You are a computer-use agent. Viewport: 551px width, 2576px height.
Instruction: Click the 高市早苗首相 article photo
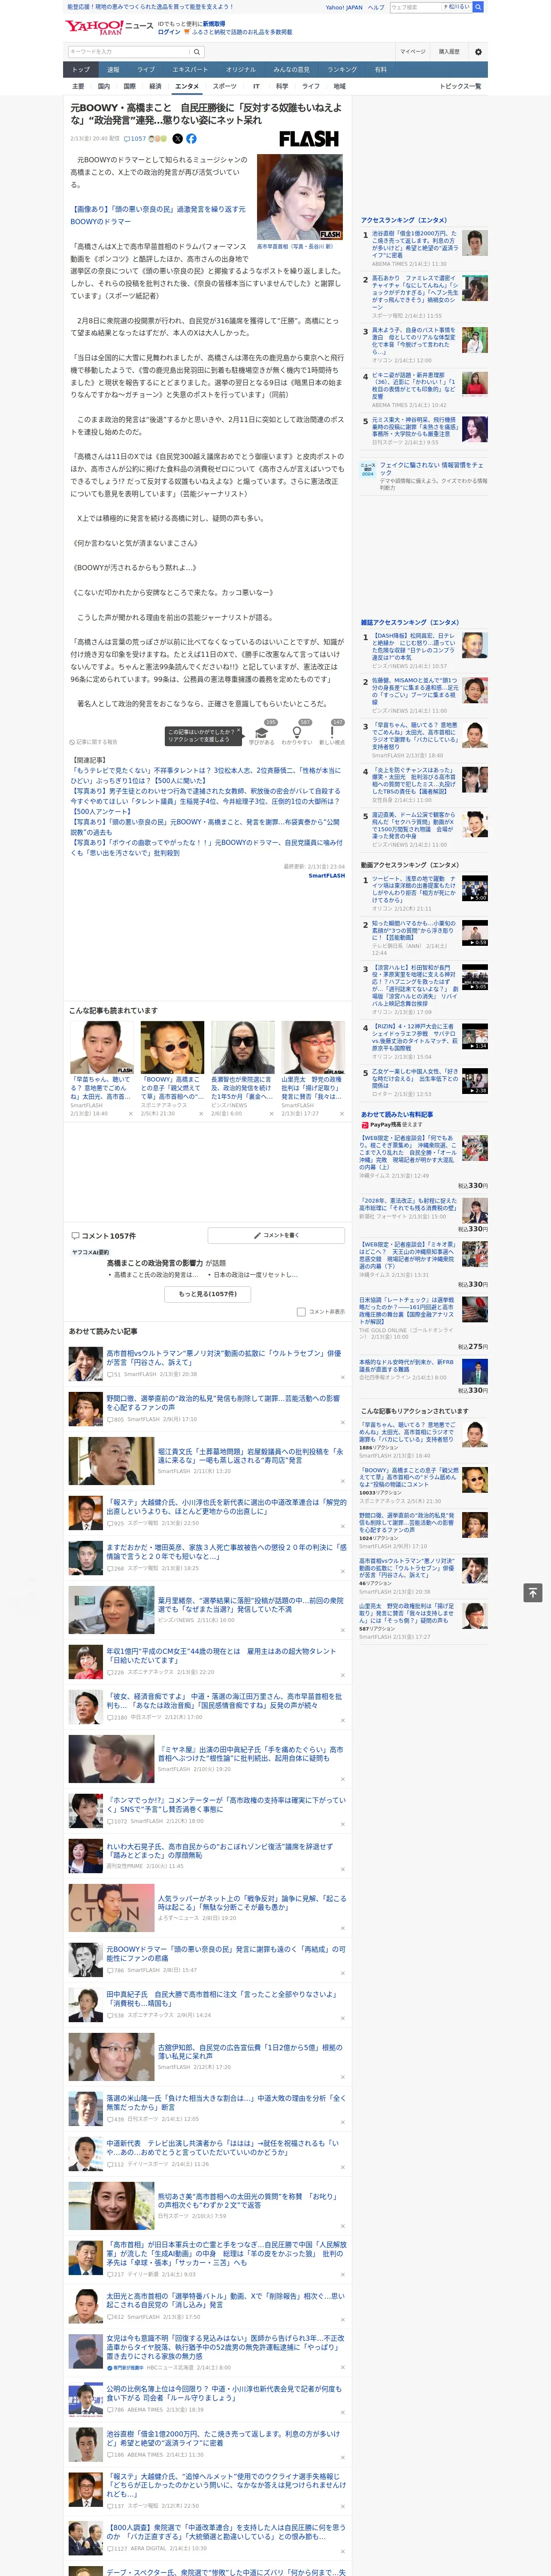pos(300,197)
